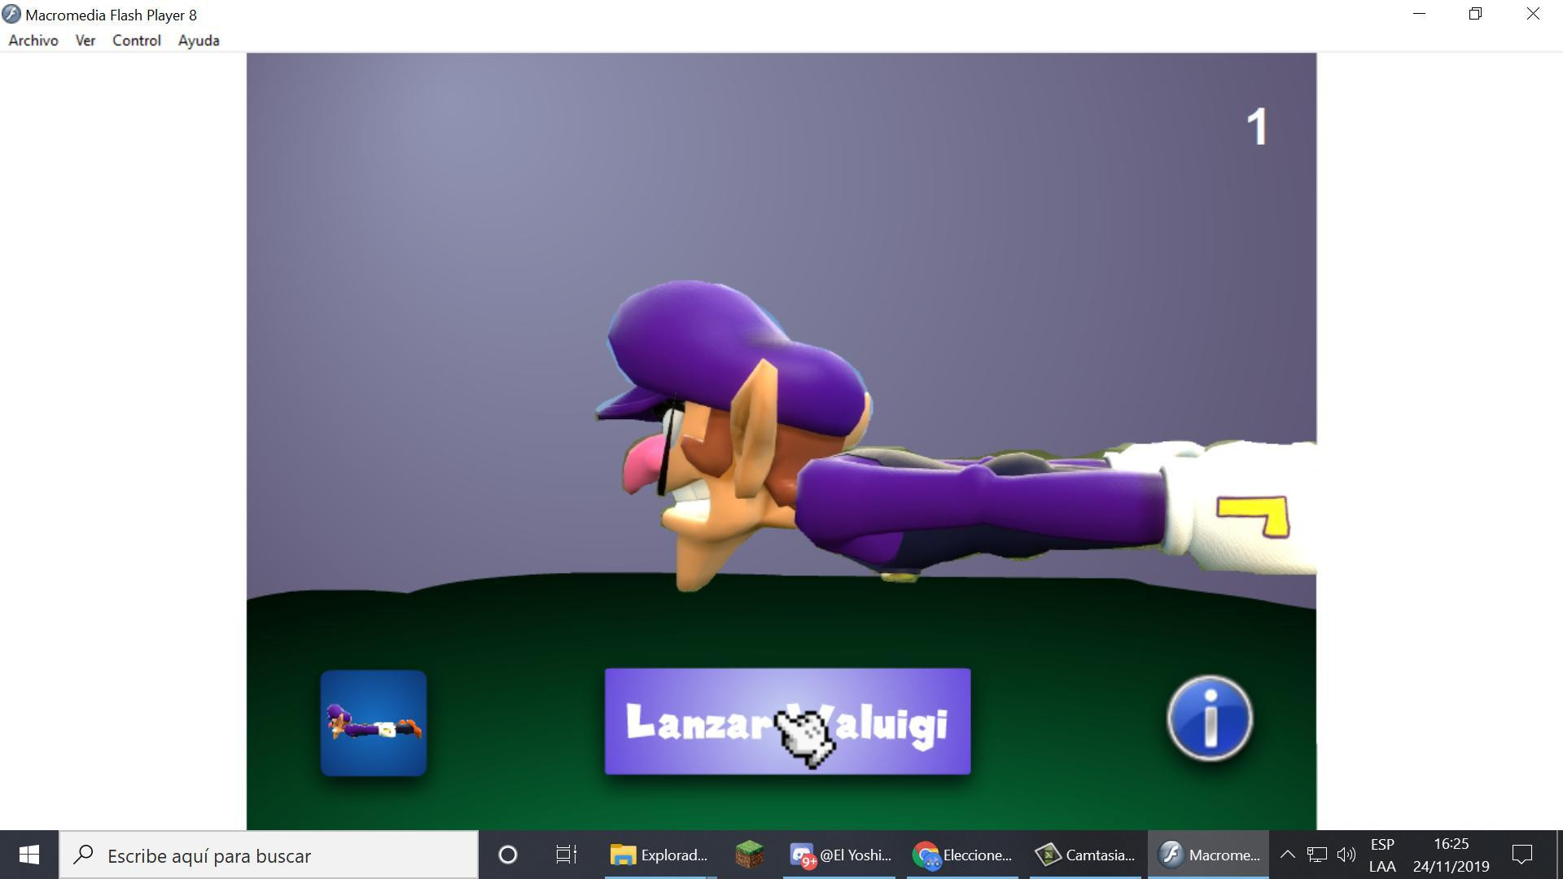Switch to Discord @El Yoshi window

839,855
